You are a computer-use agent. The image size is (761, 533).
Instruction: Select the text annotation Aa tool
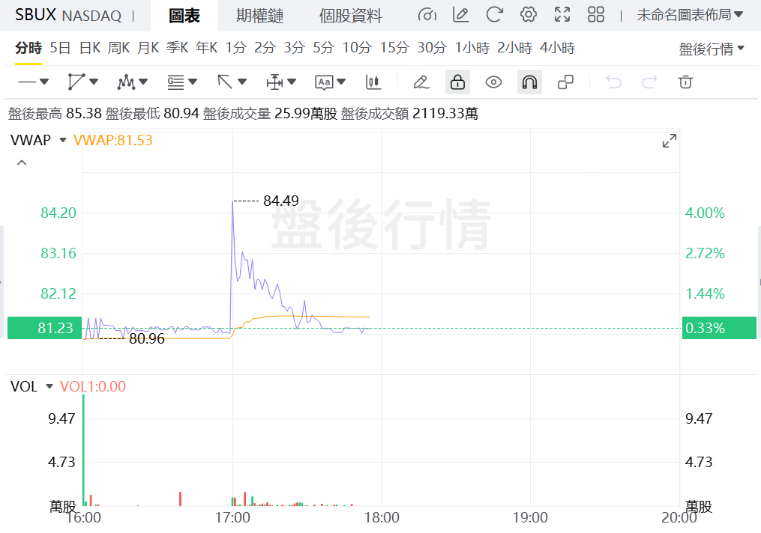click(324, 82)
